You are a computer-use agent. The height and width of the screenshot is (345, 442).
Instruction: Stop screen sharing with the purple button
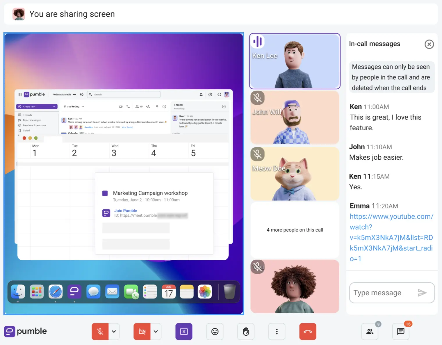pyautogui.click(x=184, y=331)
